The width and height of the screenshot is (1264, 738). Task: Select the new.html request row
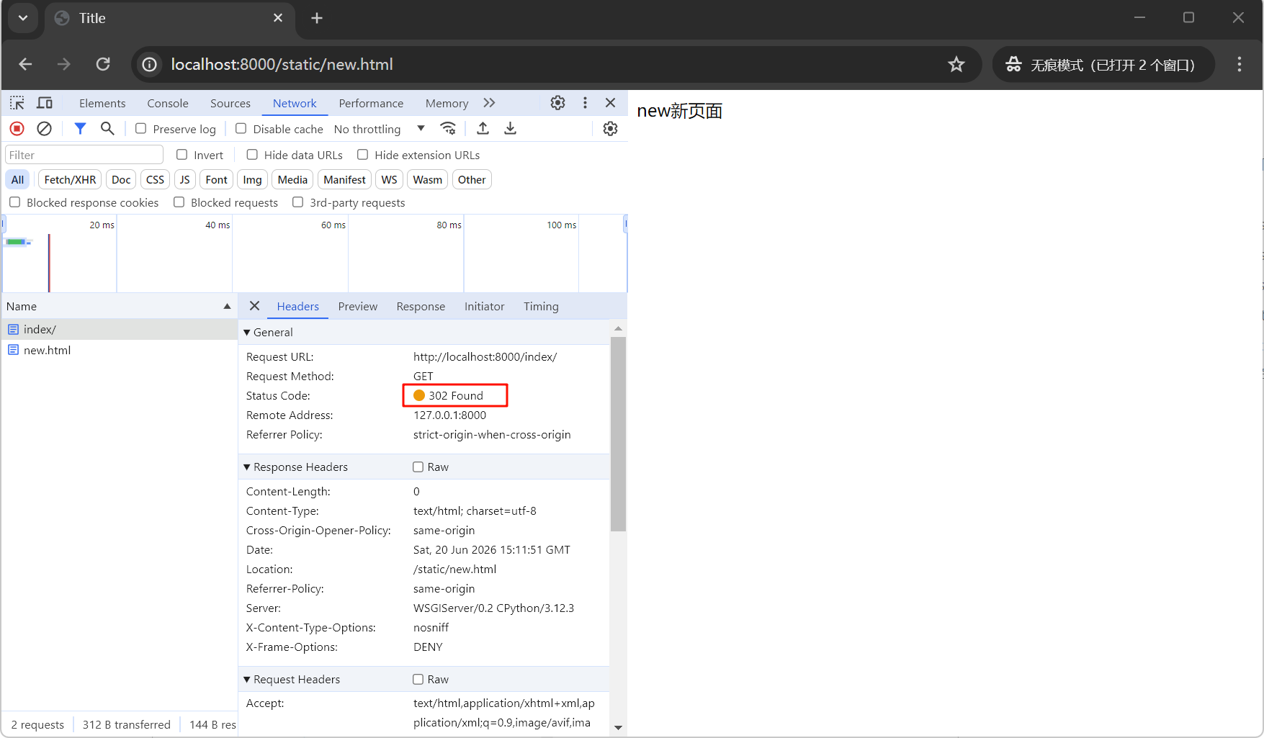click(119, 350)
